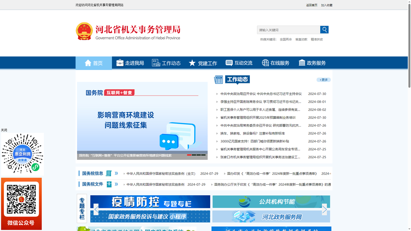
Task: Select the last carousel indicator dot
Action: 203,155
